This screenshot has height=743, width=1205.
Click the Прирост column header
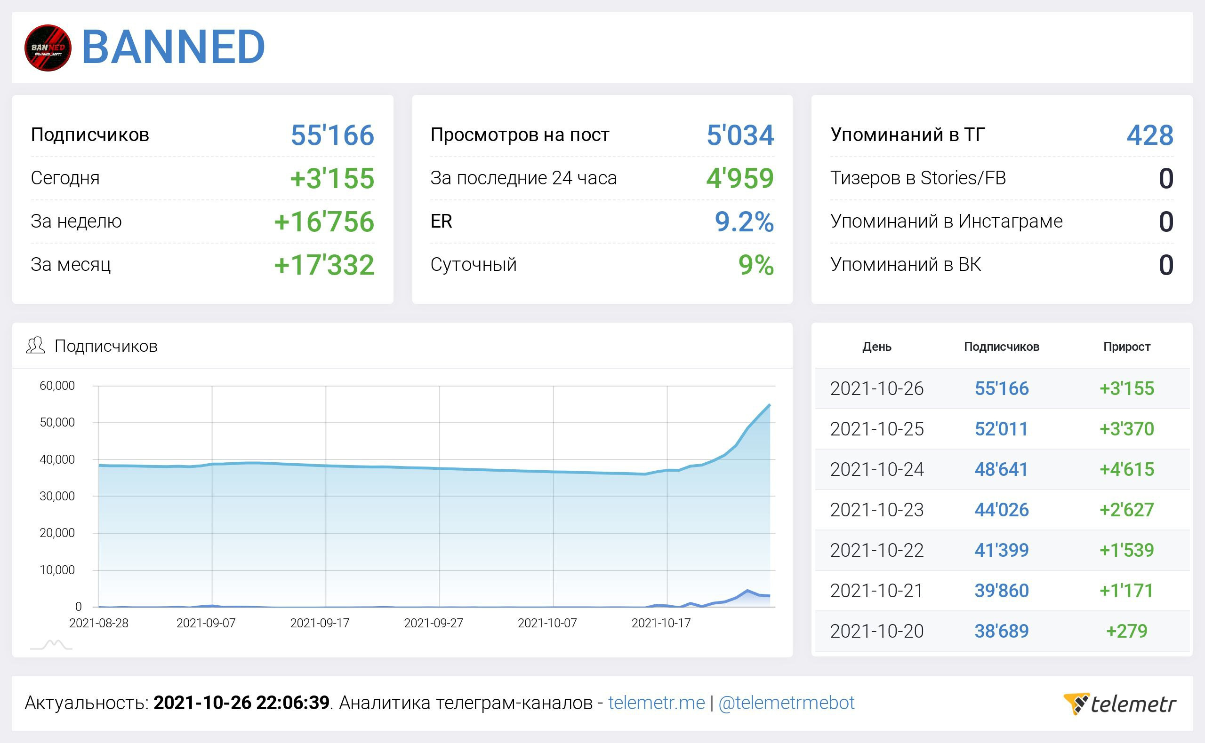(x=1126, y=347)
